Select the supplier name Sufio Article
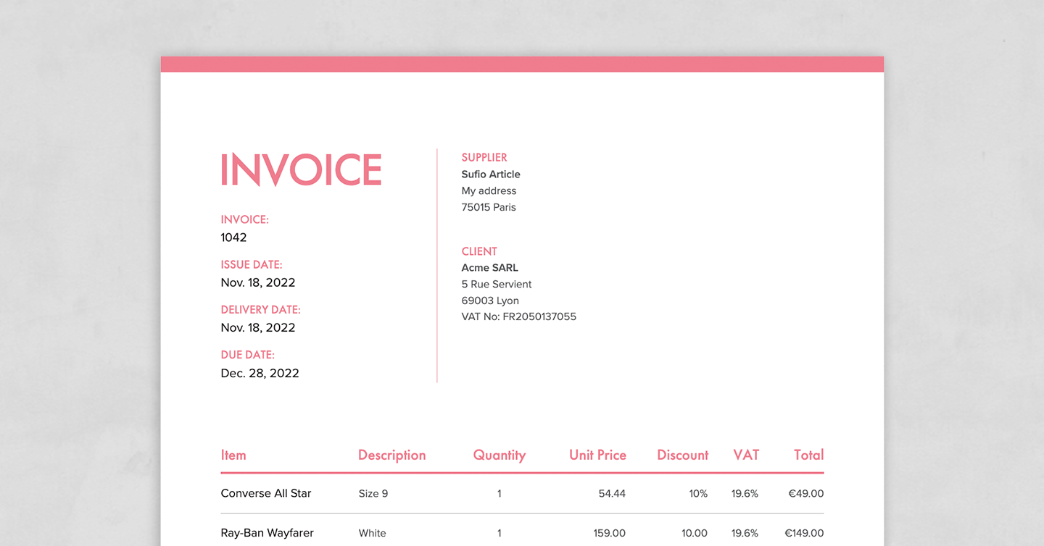 point(491,174)
